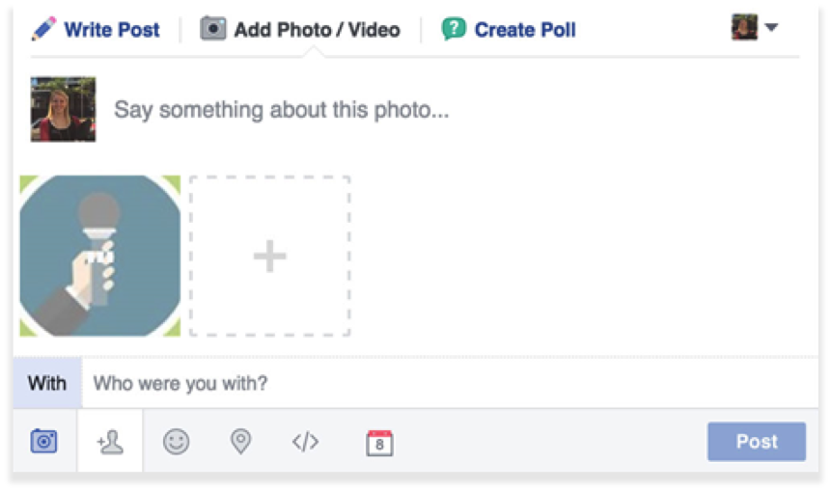Click the profile picture next to caption field
Screen dimensions: 831x491
63,109
